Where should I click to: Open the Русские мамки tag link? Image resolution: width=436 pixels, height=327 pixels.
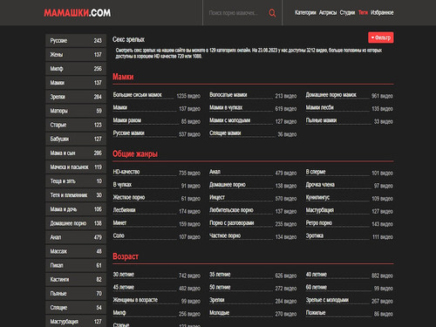pos(129,133)
